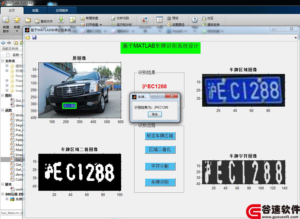
Task: Switch to the 主页 tab
Action: [12, 10]
